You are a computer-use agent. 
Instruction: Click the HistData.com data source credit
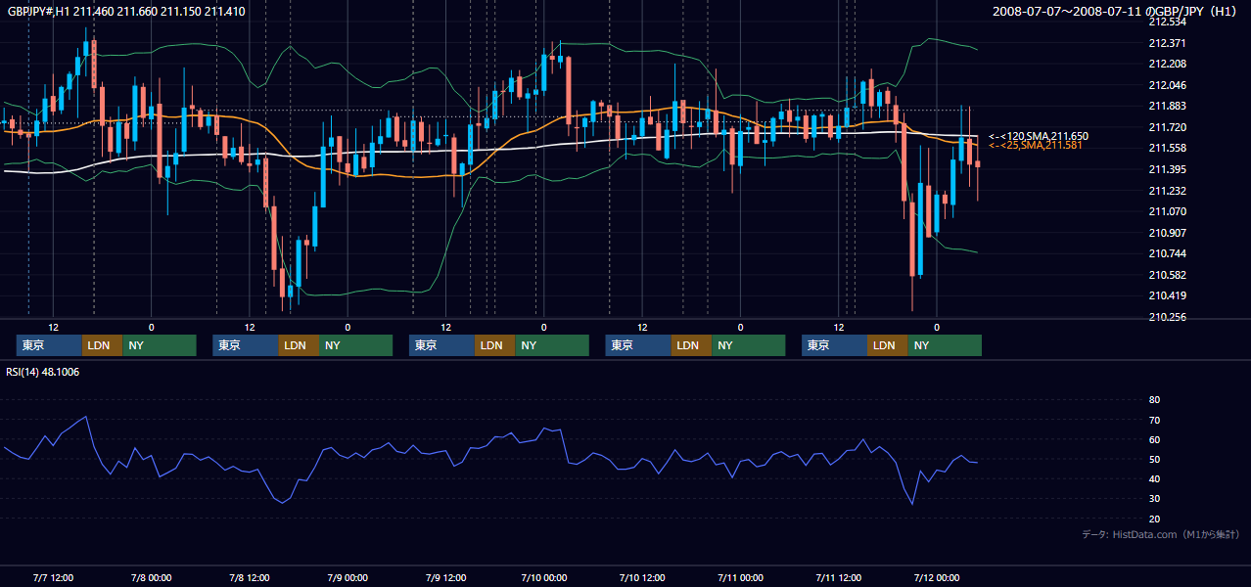point(1160,534)
